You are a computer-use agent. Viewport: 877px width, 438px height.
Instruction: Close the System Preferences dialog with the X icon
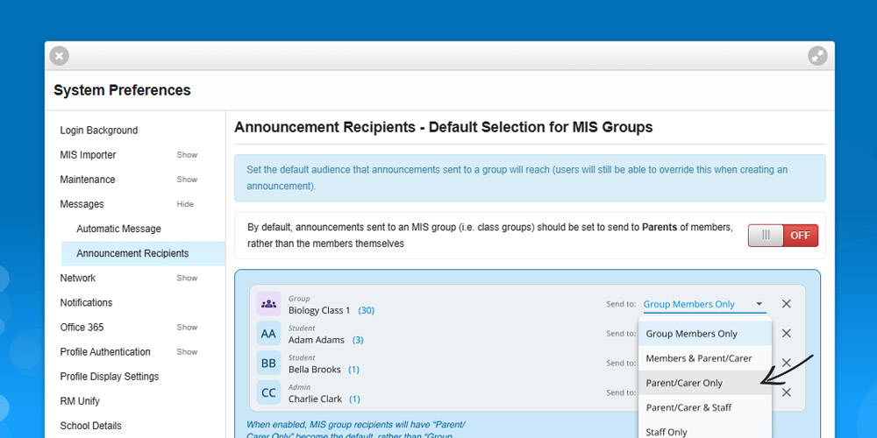pyautogui.click(x=60, y=56)
